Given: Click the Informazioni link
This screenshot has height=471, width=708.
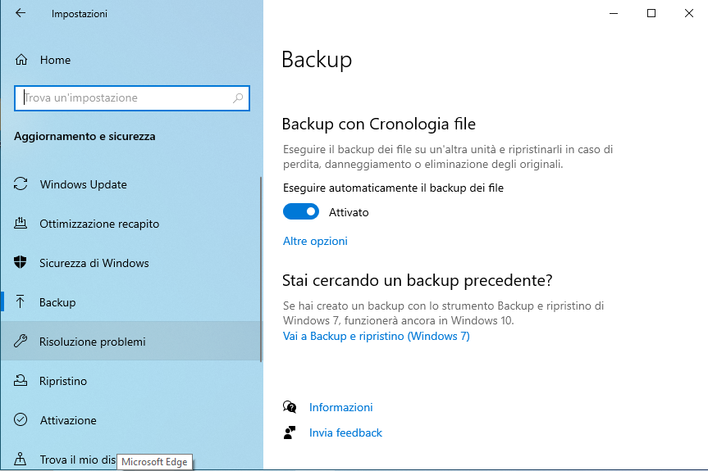Looking at the screenshot, I should tap(340, 407).
